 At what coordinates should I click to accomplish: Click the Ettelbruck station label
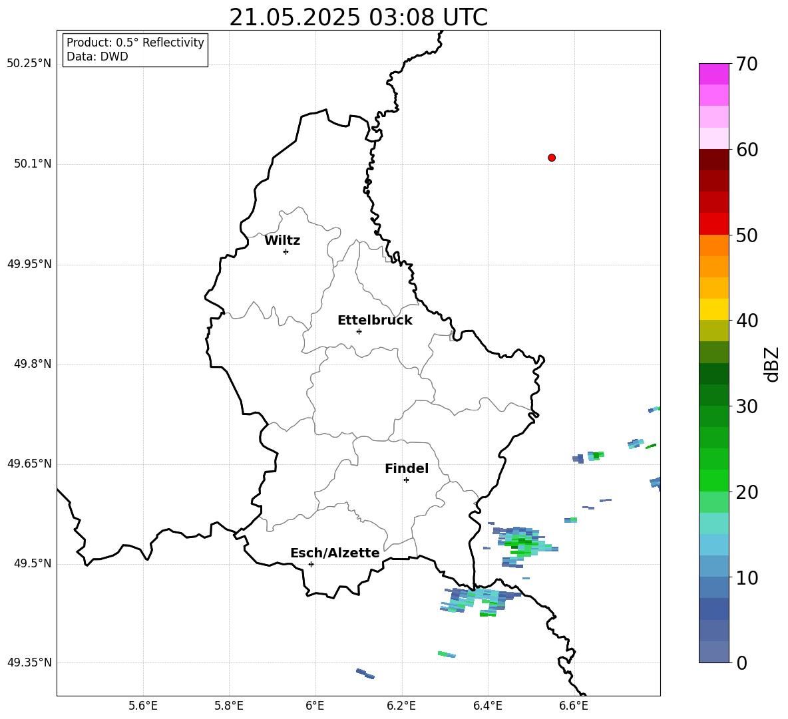pos(375,321)
